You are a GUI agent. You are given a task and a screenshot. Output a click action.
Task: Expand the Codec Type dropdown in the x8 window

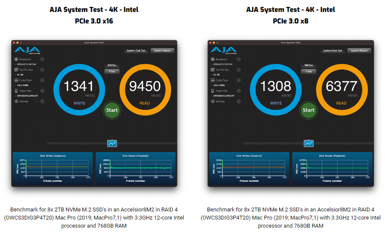click(x=239, y=81)
